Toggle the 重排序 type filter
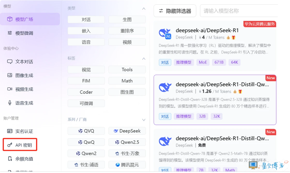290x173 pixels. click(x=127, y=31)
